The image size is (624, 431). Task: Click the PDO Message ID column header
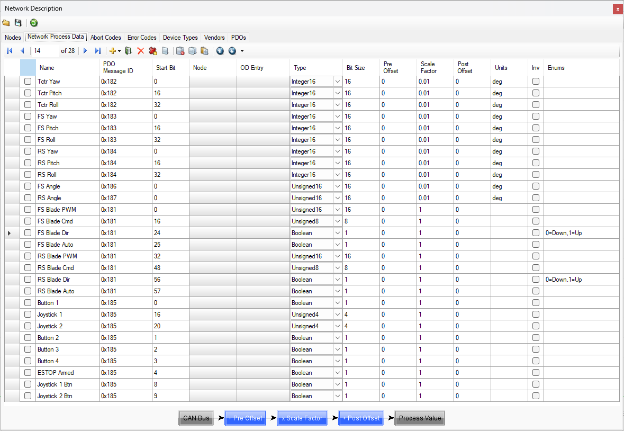117,67
